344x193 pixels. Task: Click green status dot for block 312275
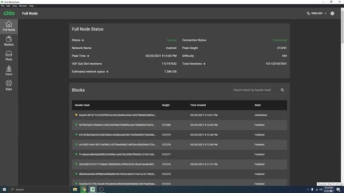(x=76, y=174)
